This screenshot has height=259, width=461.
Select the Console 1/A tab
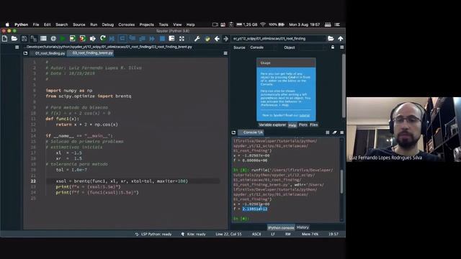point(251,132)
